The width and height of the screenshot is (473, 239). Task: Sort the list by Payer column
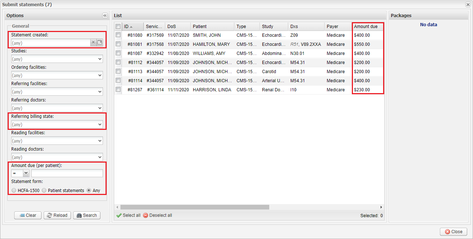point(338,26)
